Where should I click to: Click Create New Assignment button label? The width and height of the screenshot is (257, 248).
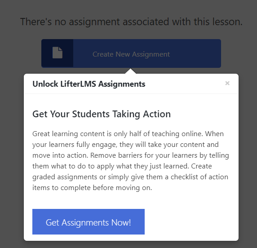[131, 54]
